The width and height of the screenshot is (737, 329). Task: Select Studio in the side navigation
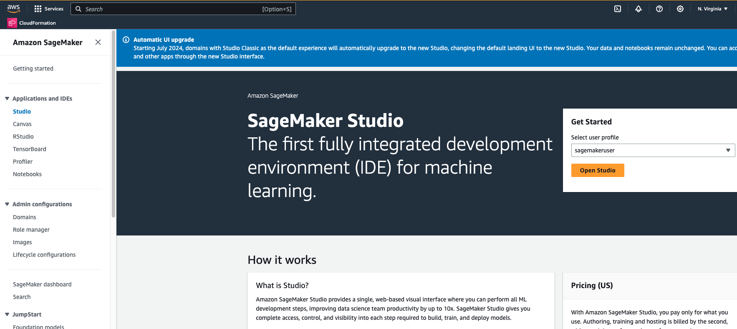(x=22, y=111)
